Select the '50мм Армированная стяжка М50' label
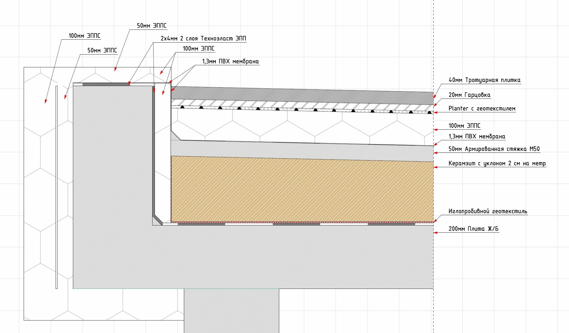The width and height of the screenshot is (569, 333). (494, 149)
